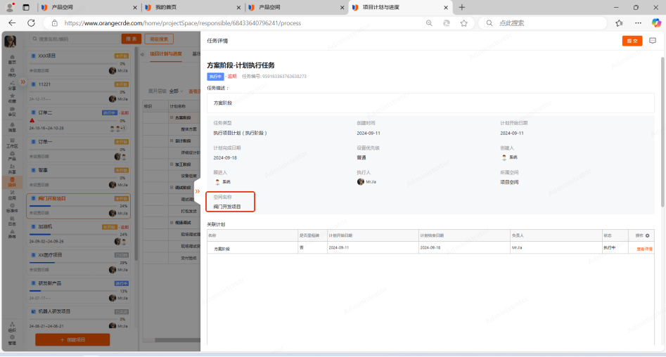Click the 查看详情 link in plan row

[644, 249]
